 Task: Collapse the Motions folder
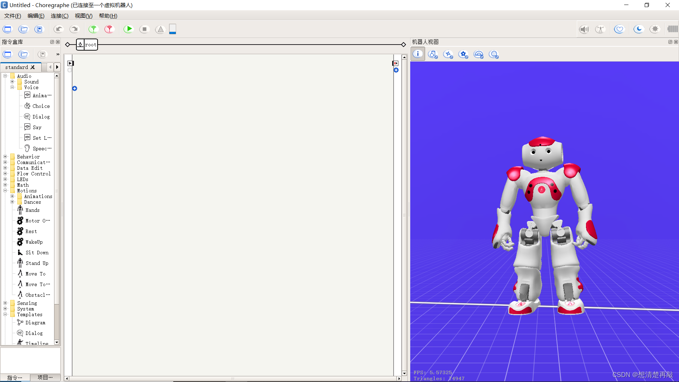coord(5,191)
